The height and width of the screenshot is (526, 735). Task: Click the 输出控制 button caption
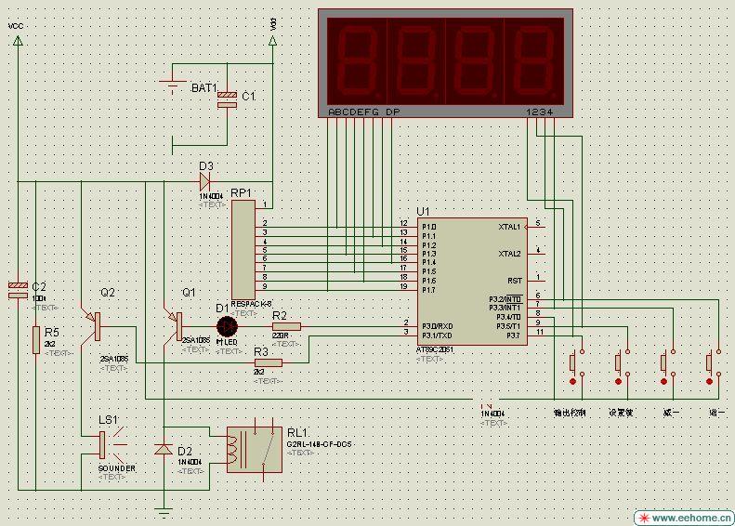pyautogui.click(x=570, y=413)
